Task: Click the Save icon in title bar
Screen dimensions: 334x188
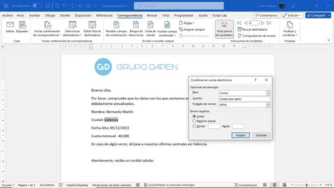Action: tap(47, 6)
